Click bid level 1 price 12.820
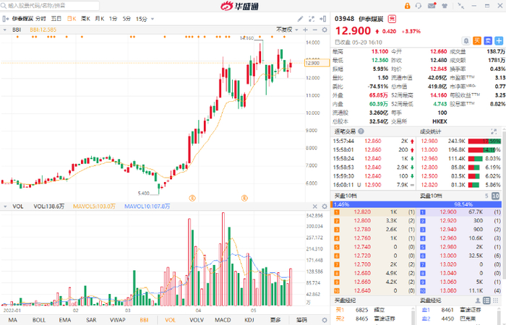506x325 pixels. 362,212
